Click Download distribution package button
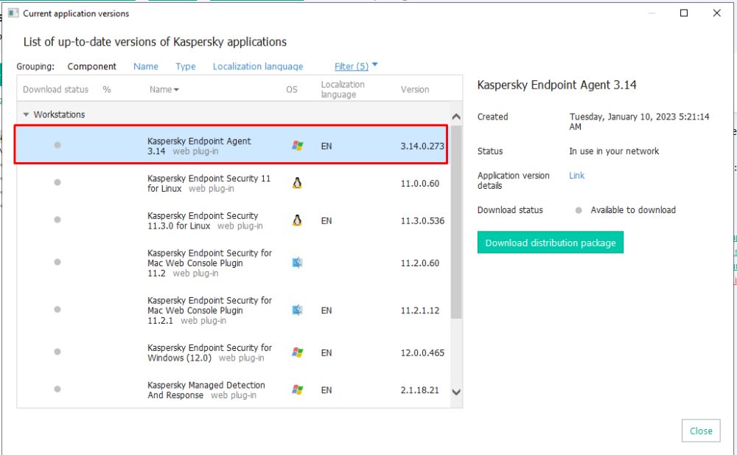The height and width of the screenshot is (455, 737). [550, 243]
